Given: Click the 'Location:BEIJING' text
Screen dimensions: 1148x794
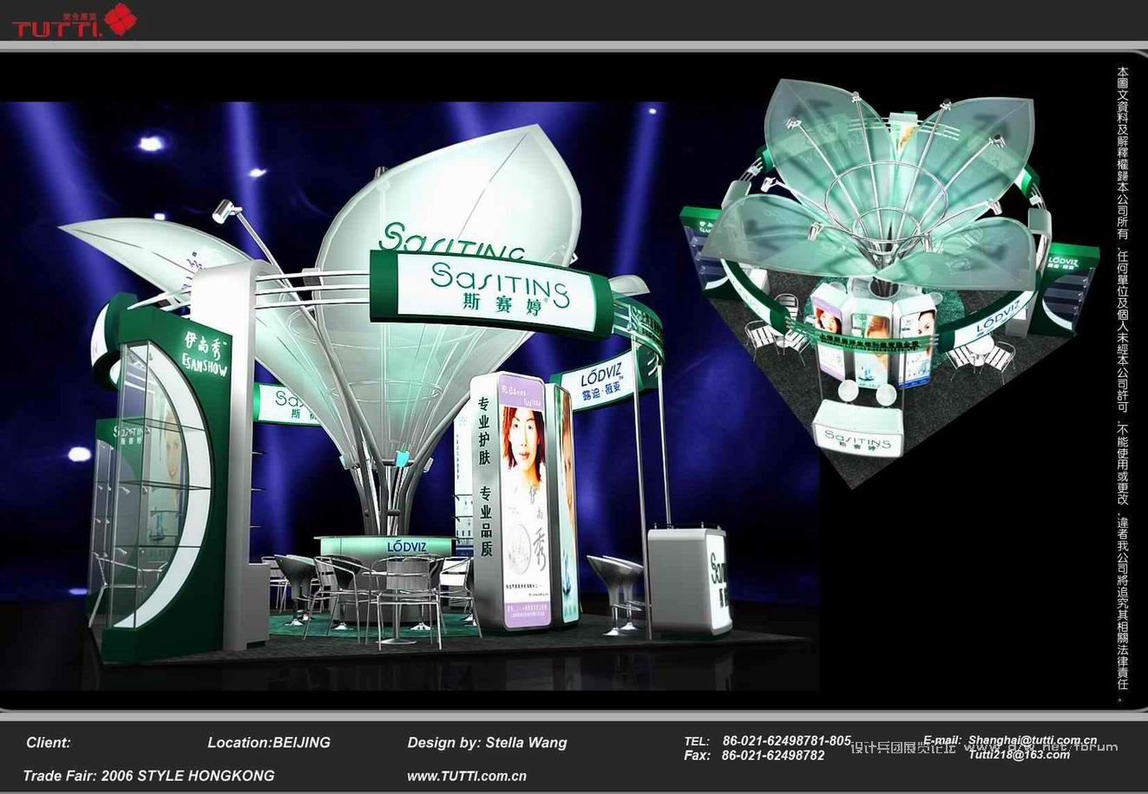Looking at the screenshot, I should 269,743.
